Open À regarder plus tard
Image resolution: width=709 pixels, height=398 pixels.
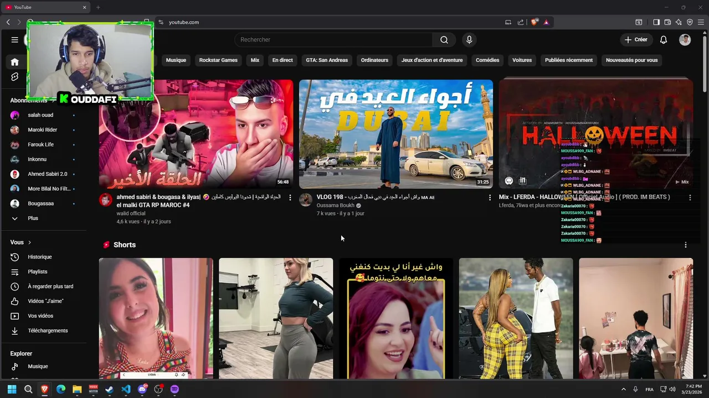pos(50,286)
